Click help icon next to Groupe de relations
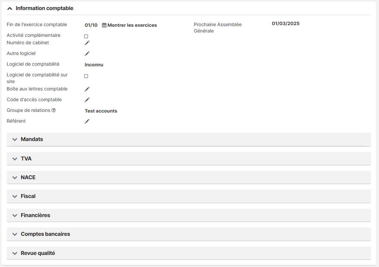379x267 pixels. click(x=54, y=111)
